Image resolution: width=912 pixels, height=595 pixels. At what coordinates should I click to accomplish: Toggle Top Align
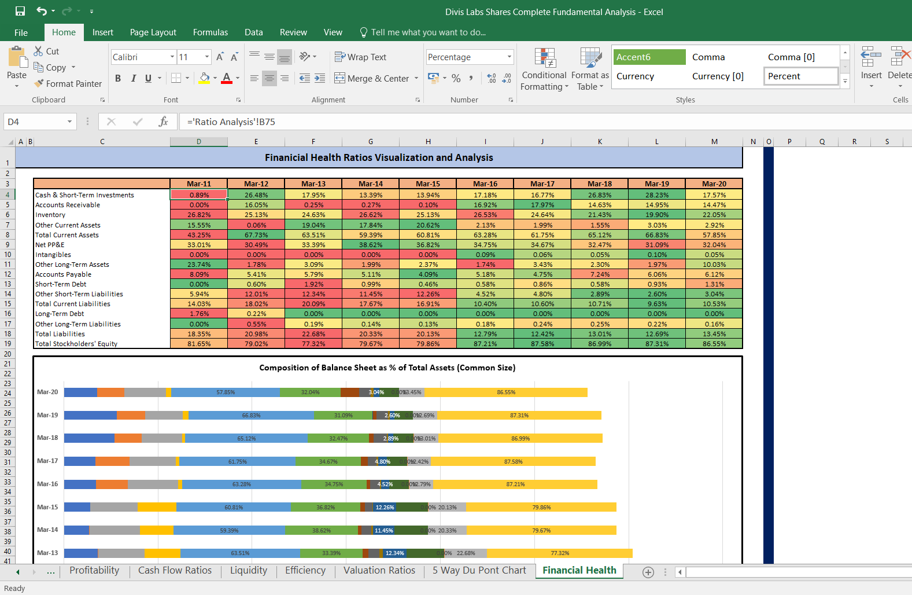pyautogui.click(x=254, y=56)
